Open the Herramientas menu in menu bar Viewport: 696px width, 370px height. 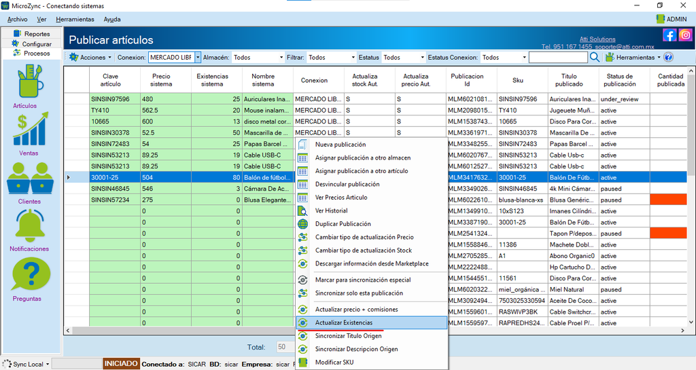[x=75, y=19]
